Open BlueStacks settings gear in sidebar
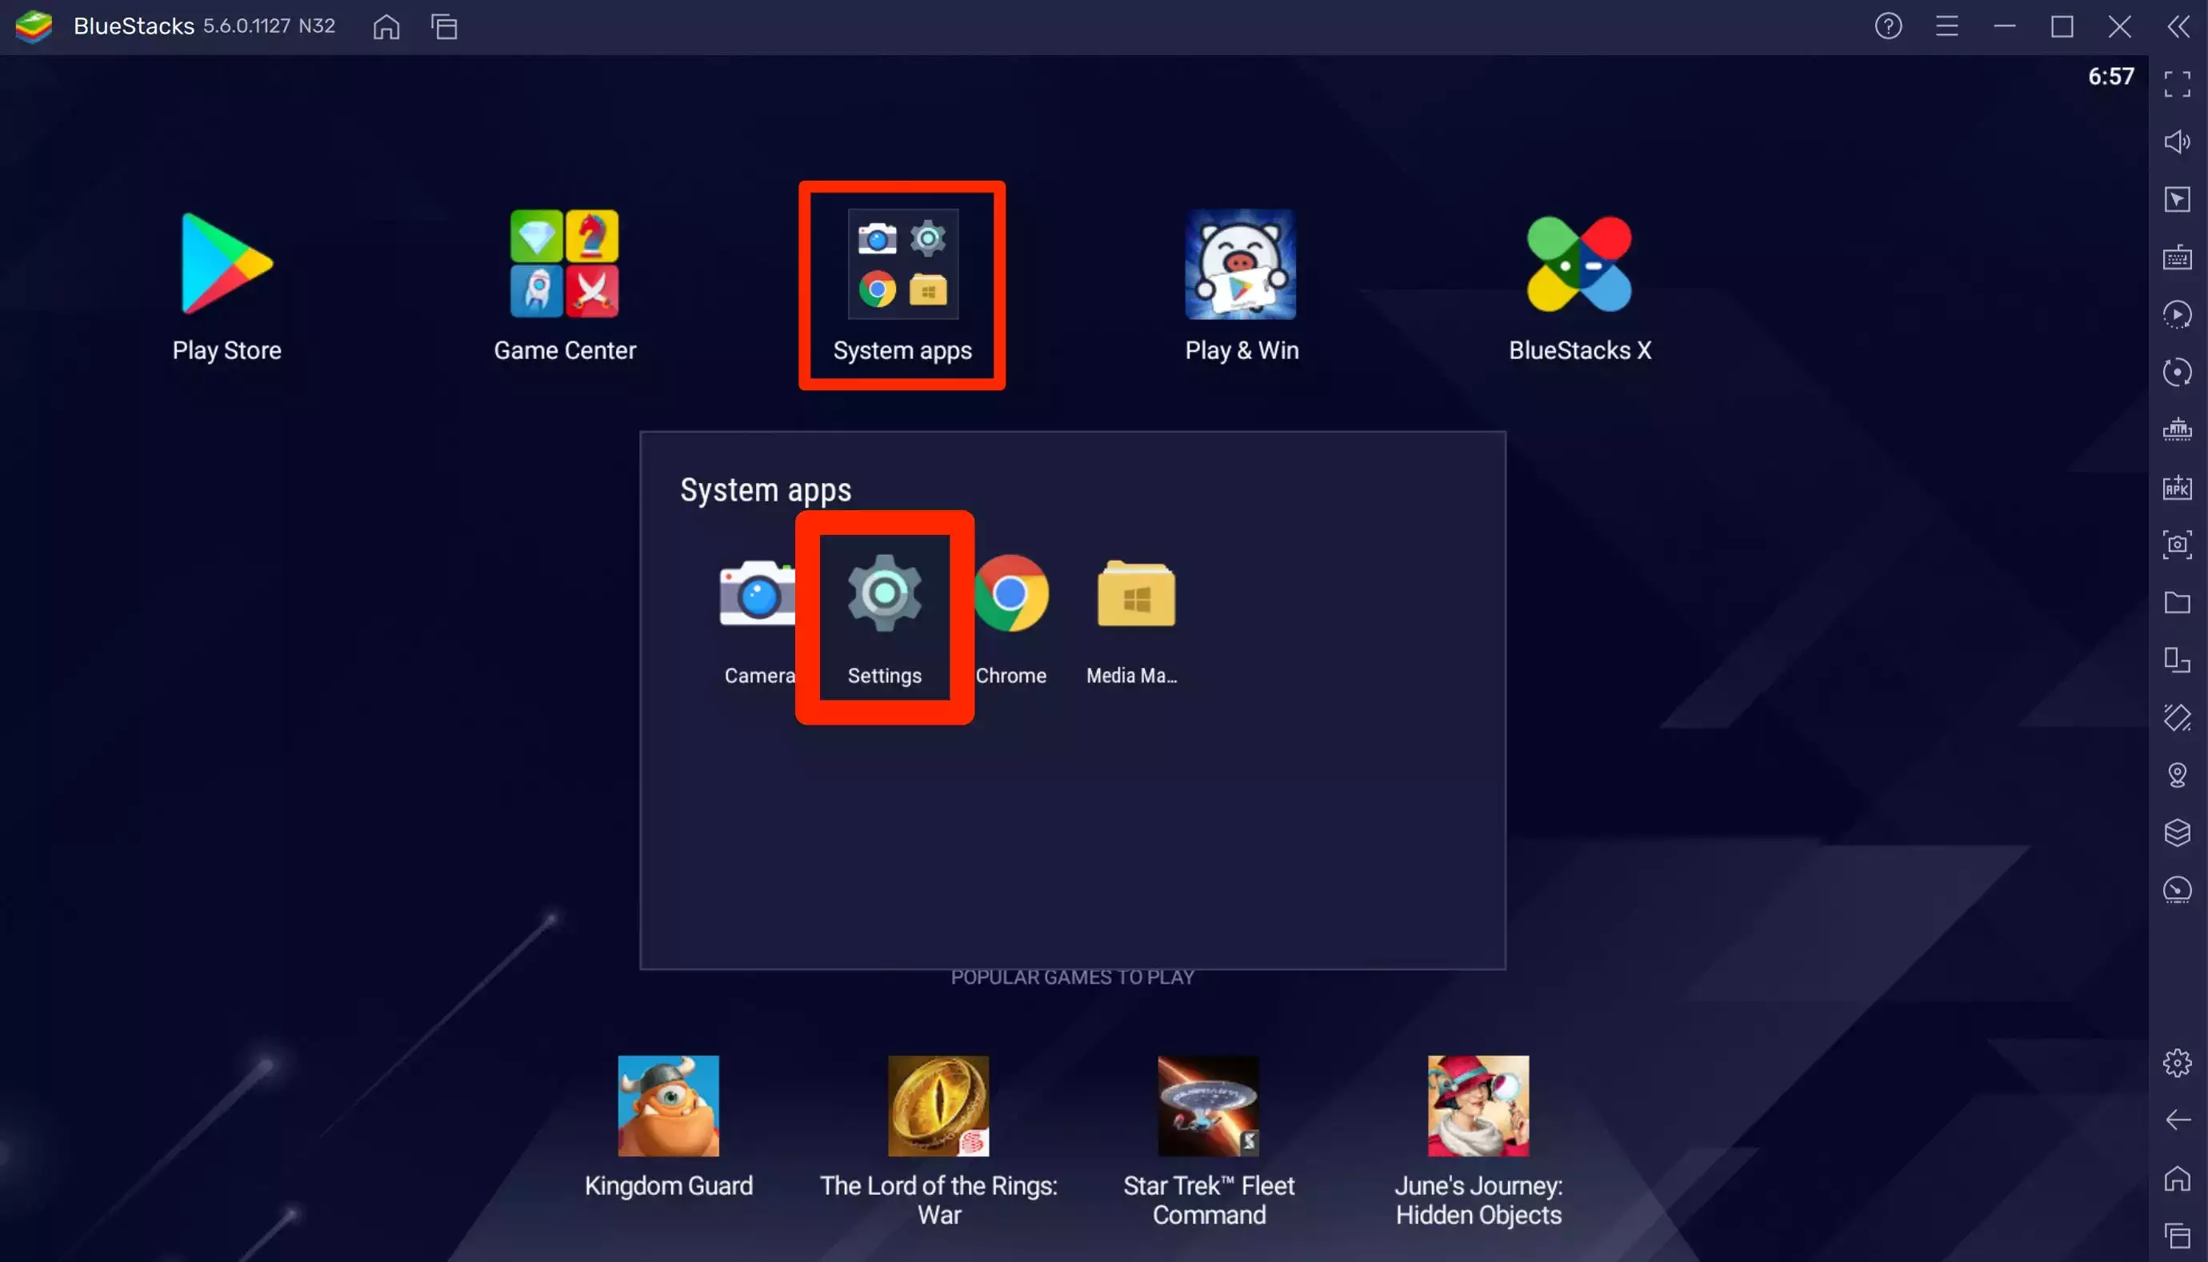The image size is (2208, 1262). 2177,1063
